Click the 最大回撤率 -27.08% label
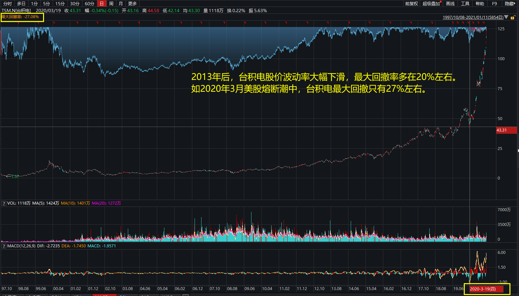 pyautogui.click(x=20, y=17)
